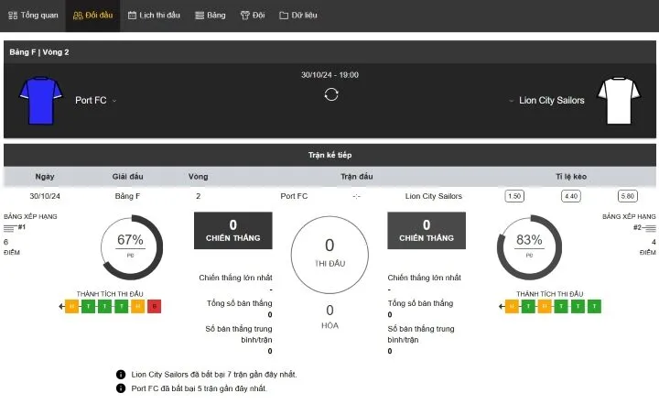Click the white Lion City Sailors jersey
The height and width of the screenshot is (404, 659).
615,99
